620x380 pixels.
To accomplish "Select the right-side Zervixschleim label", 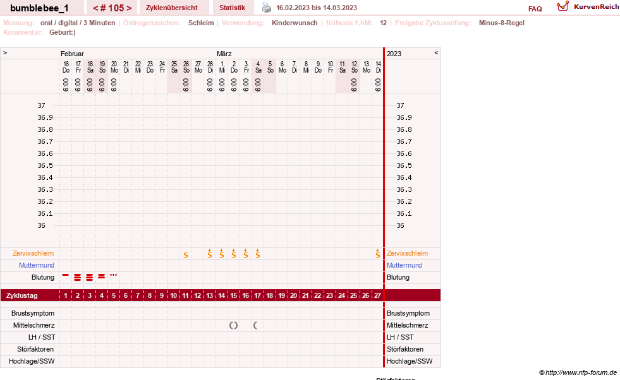I will point(407,253).
